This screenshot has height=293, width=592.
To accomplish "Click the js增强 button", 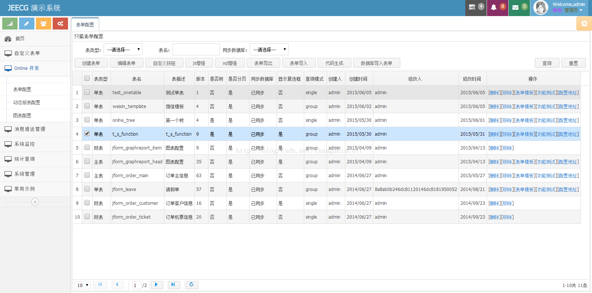I will click(199, 63).
